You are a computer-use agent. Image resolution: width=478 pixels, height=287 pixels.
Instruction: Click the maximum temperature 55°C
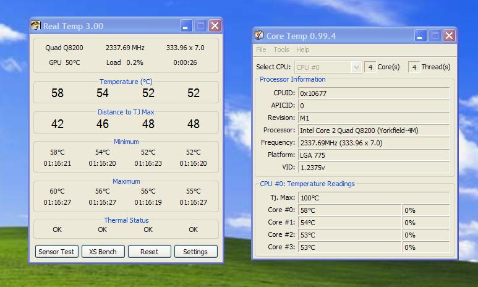pyautogui.click(x=194, y=191)
